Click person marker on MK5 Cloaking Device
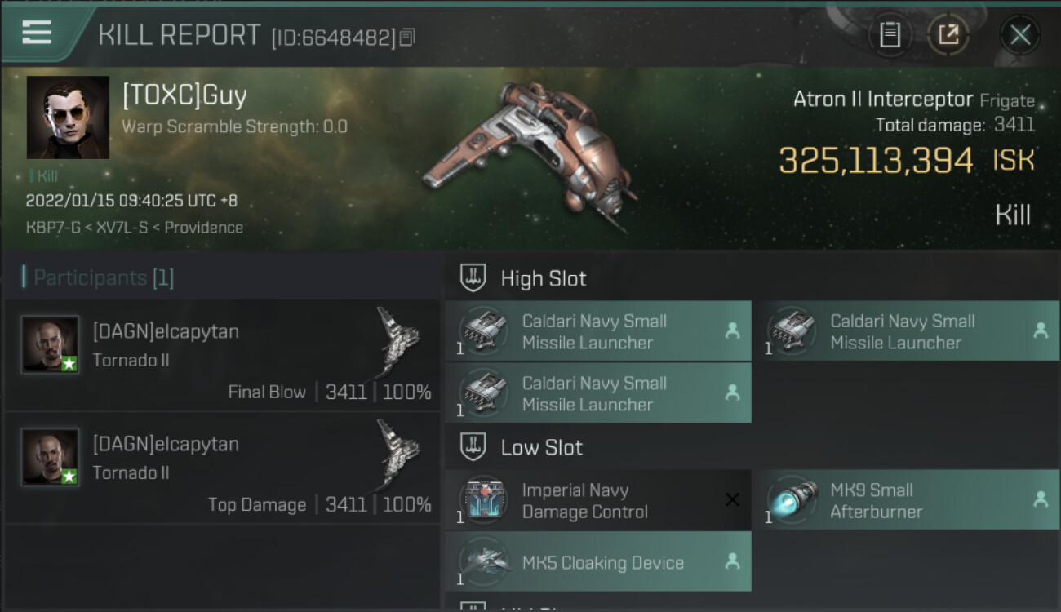 (x=732, y=562)
